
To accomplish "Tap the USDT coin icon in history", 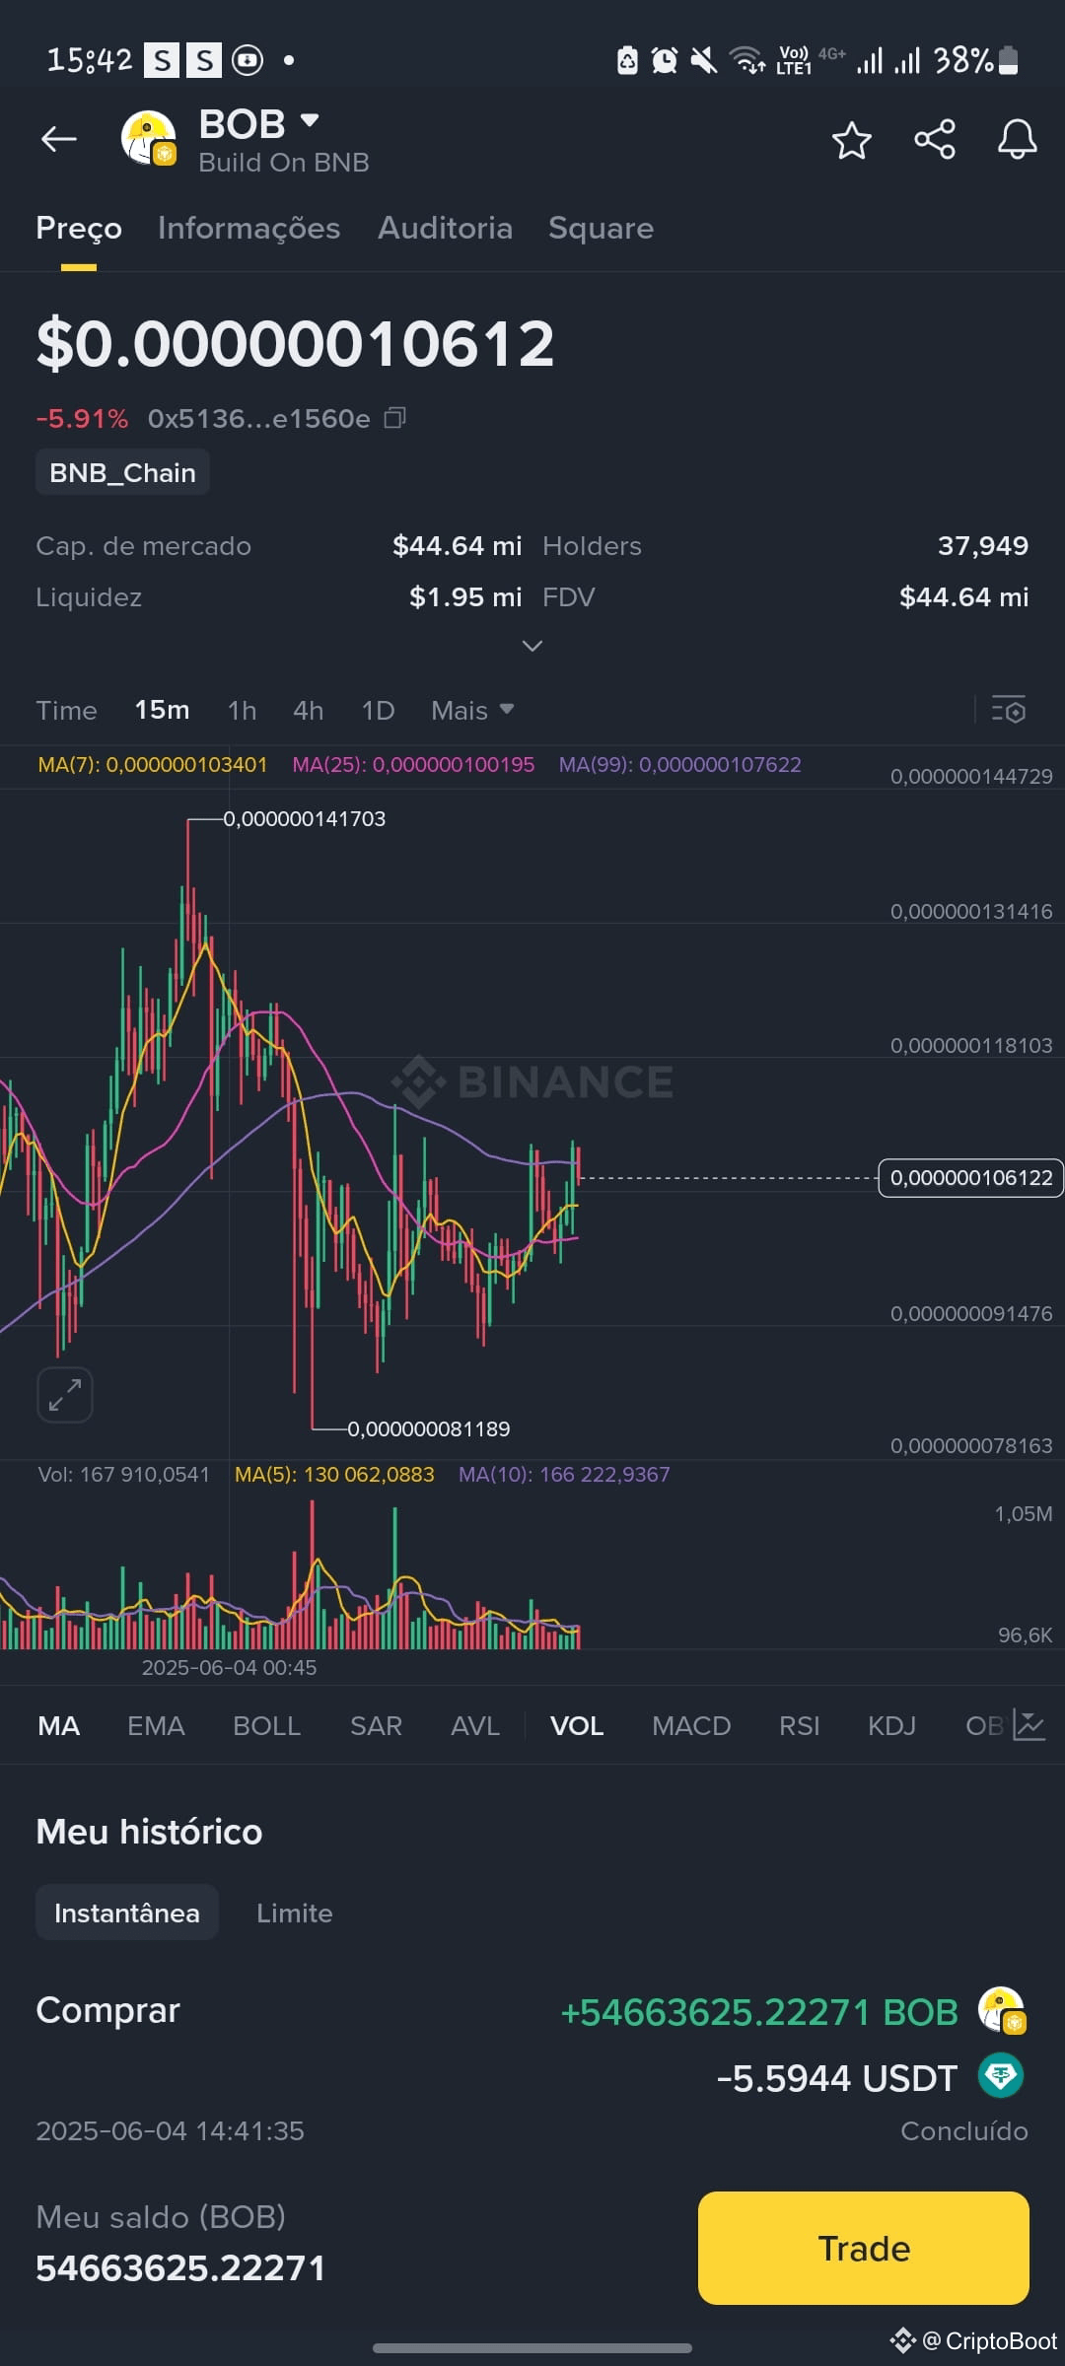I will (1001, 2075).
